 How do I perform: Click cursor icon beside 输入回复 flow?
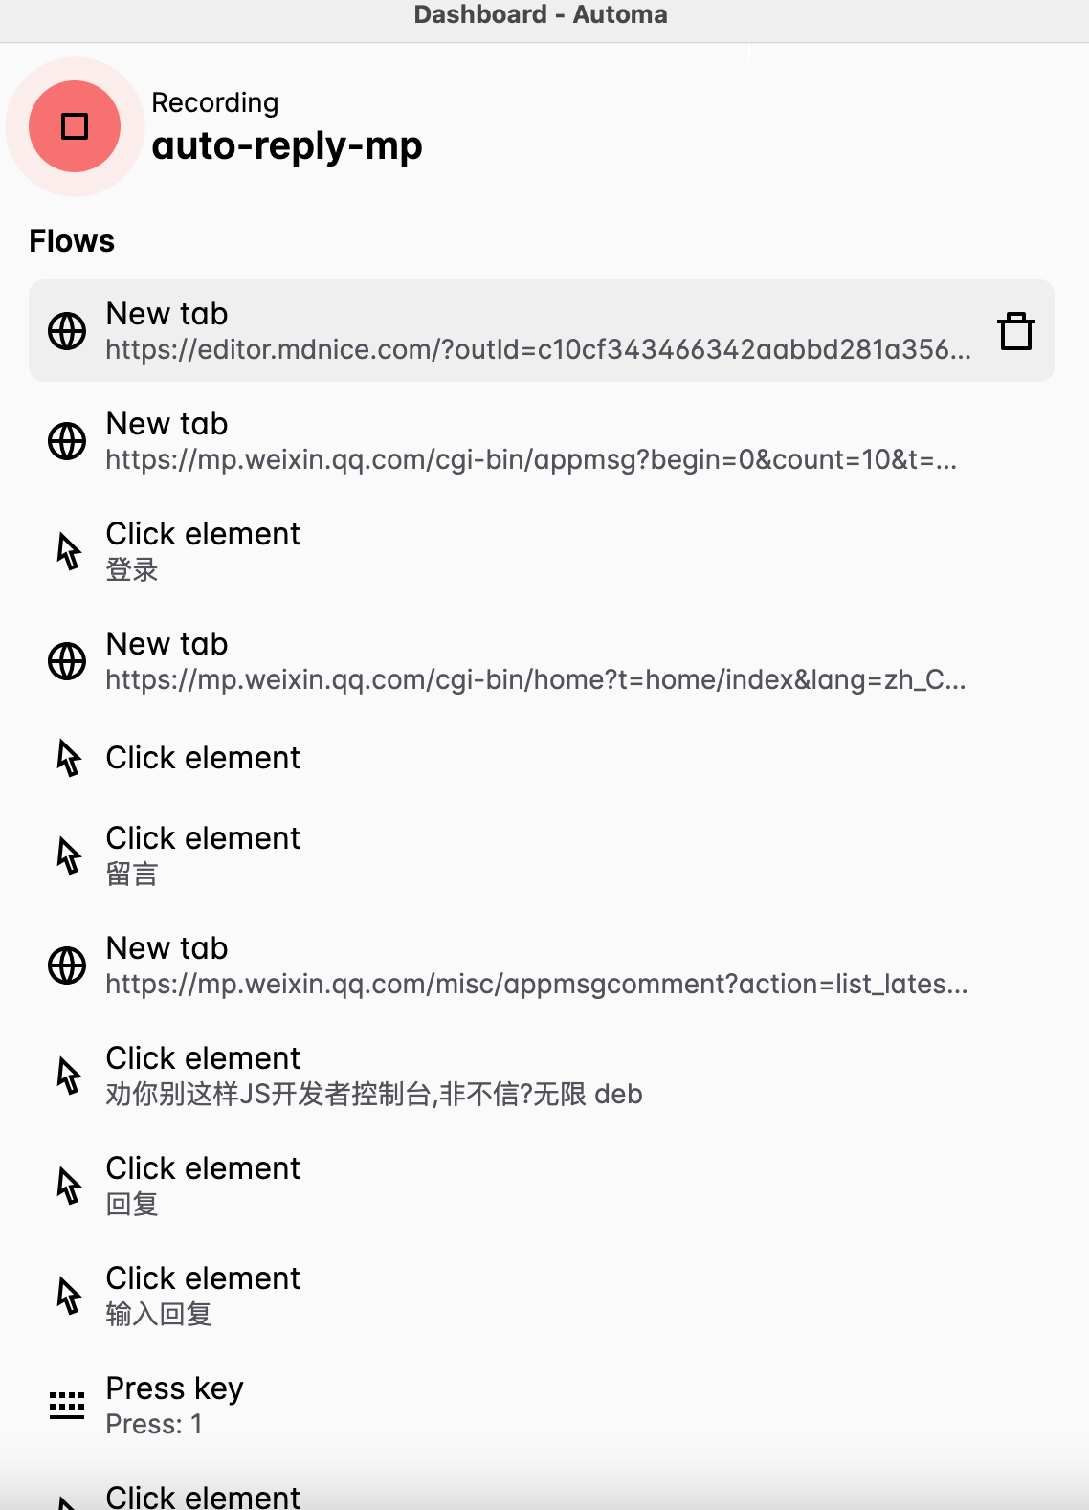(x=68, y=1296)
